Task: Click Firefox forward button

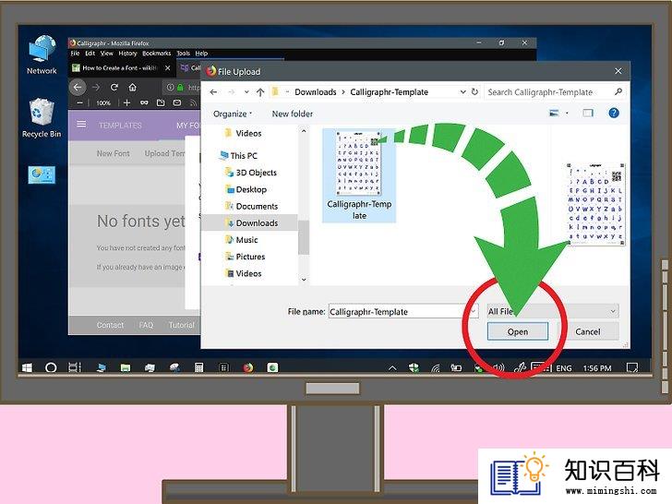Action: [x=96, y=87]
